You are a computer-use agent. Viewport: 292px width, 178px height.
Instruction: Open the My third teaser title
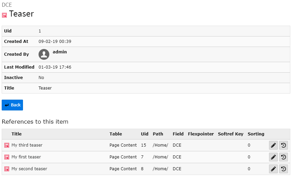27,145
